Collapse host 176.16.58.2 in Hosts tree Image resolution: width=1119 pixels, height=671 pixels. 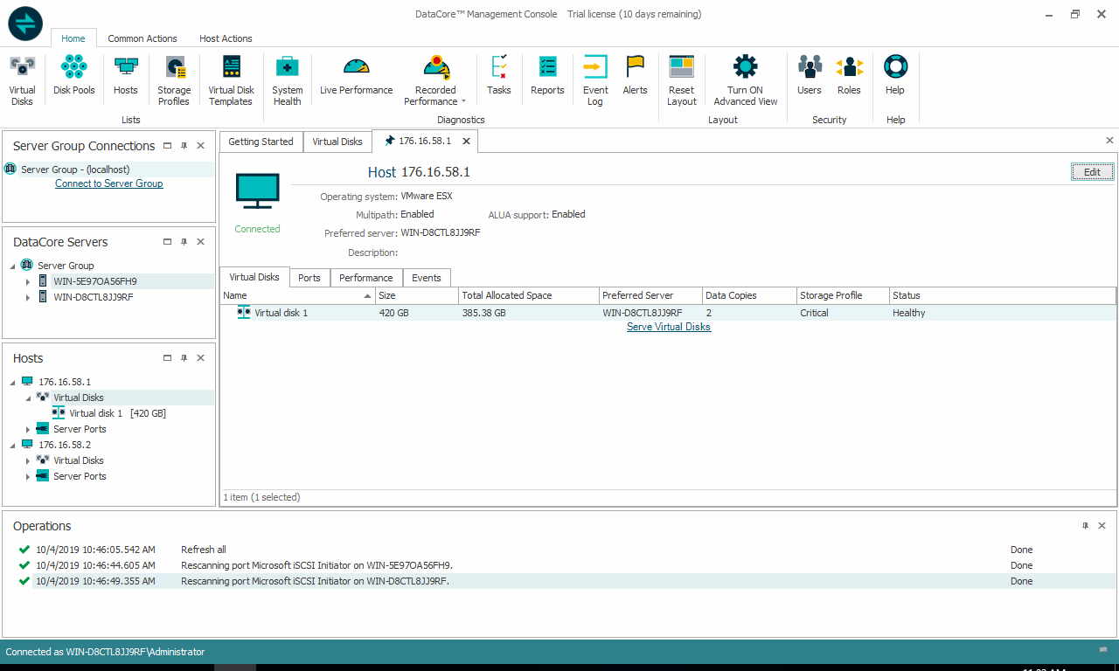coord(12,445)
